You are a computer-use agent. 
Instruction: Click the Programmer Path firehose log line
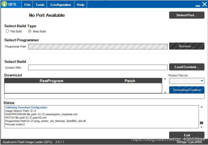tap(45, 121)
